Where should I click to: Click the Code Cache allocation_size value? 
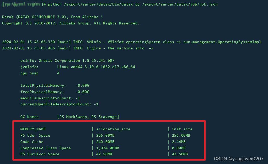[x=107, y=142]
